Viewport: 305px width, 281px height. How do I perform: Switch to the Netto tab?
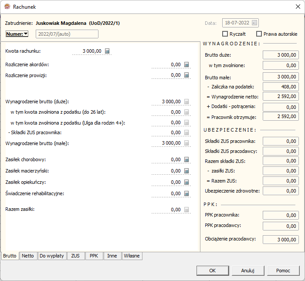(x=28, y=256)
